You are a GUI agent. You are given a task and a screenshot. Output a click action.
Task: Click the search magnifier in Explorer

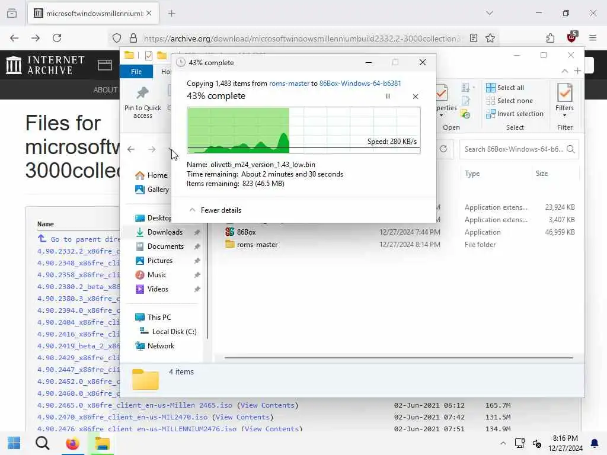[571, 149]
